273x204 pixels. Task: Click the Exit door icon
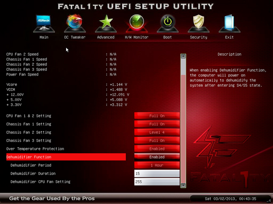[229, 24]
